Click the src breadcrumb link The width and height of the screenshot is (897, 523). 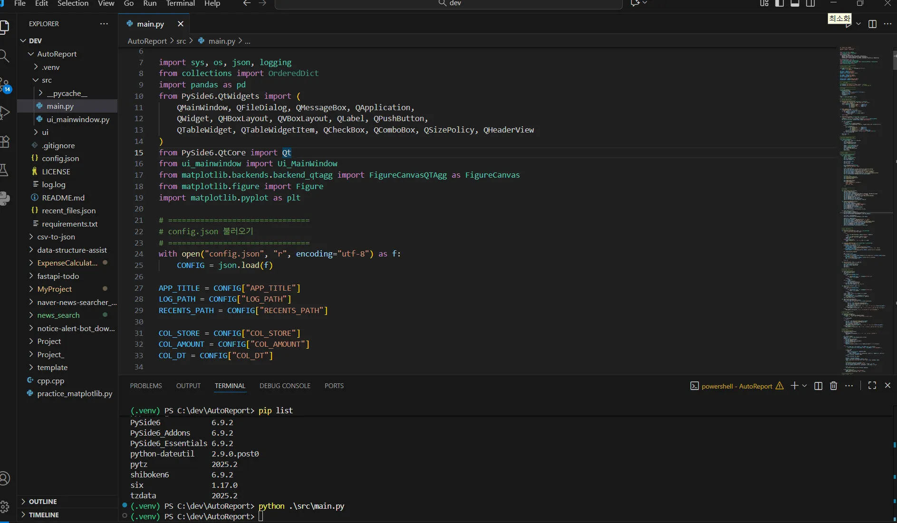tap(181, 41)
